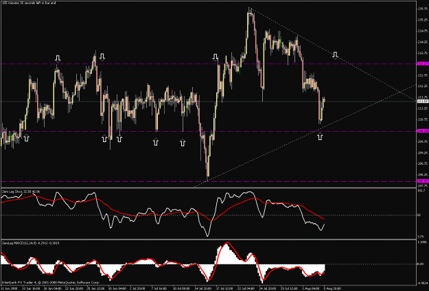Select the up arrow beneath the latest candles
This screenshot has width=429, height=291.
320,137
